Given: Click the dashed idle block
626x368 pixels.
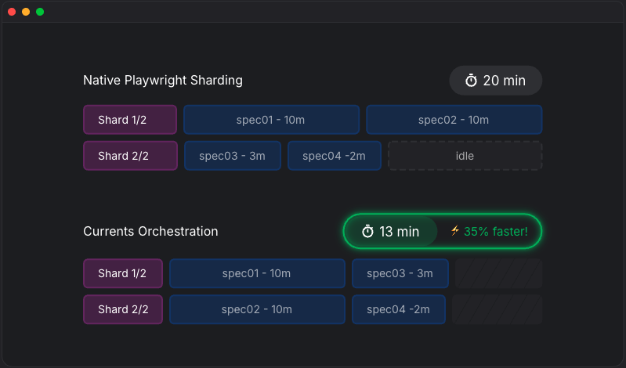Looking at the screenshot, I should coord(465,156).
